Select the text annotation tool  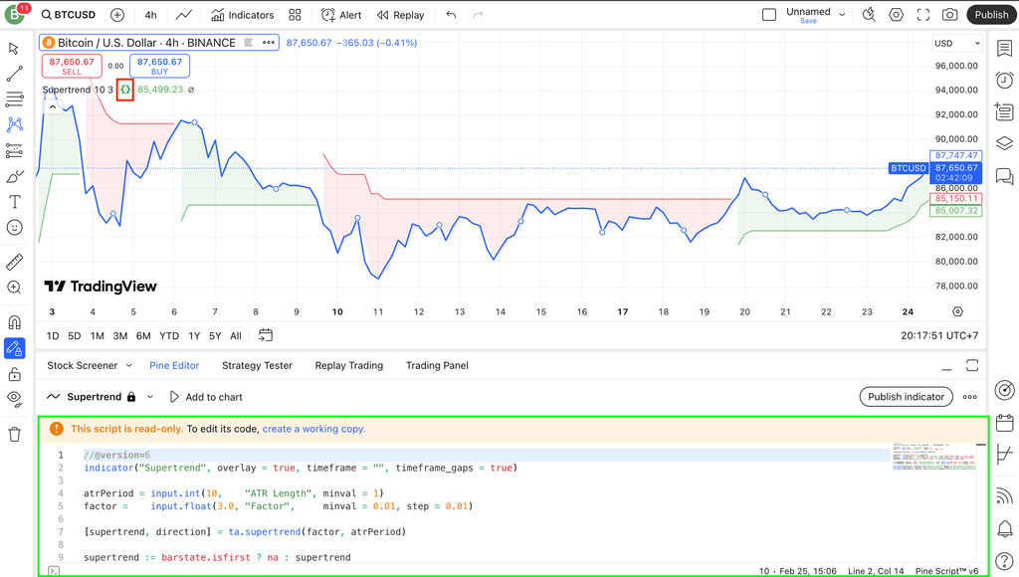click(x=15, y=202)
